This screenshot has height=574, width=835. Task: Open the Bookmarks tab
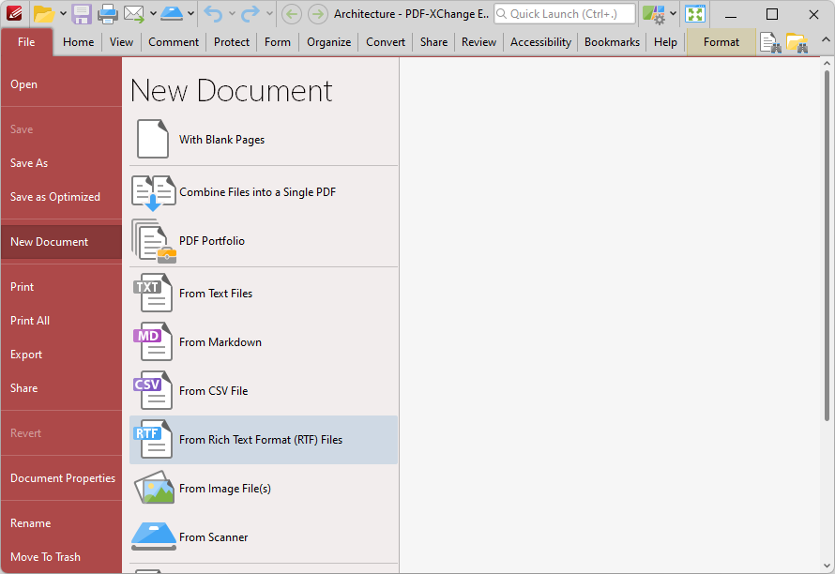[x=612, y=42]
